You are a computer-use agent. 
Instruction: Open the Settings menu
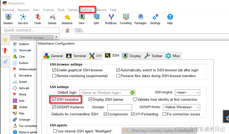[87, 10]
